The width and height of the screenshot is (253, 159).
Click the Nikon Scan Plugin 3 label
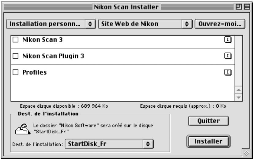(53, 56)
